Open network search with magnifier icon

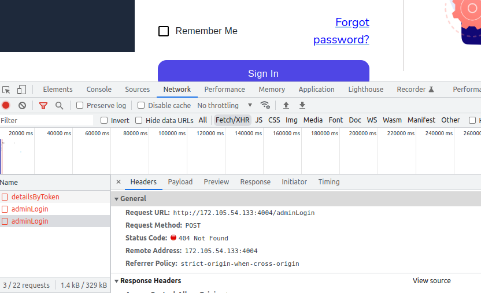click(59, 105)
